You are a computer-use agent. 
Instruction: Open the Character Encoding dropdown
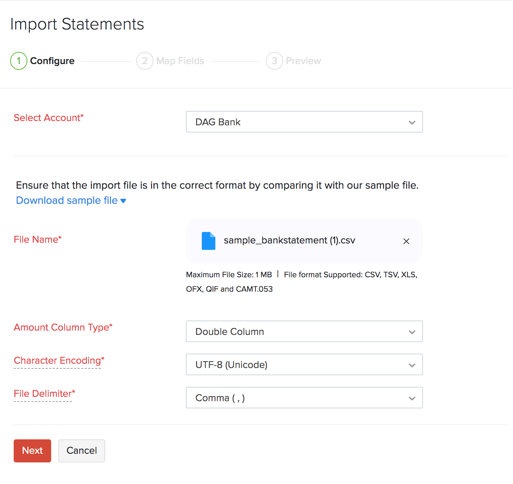tap(304, 364)
